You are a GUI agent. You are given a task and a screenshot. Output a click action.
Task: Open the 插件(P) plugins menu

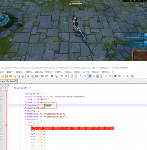pyautogui.click(x=95, y=72)
